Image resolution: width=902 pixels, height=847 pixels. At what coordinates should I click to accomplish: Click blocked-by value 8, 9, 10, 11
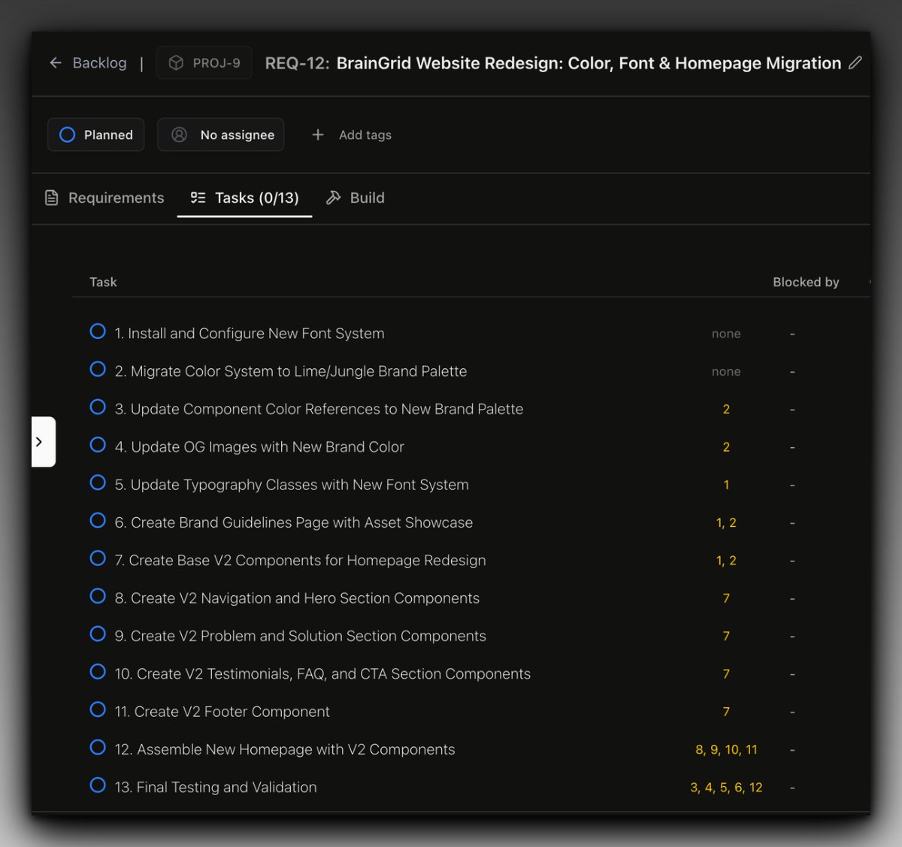coord(726,749)
